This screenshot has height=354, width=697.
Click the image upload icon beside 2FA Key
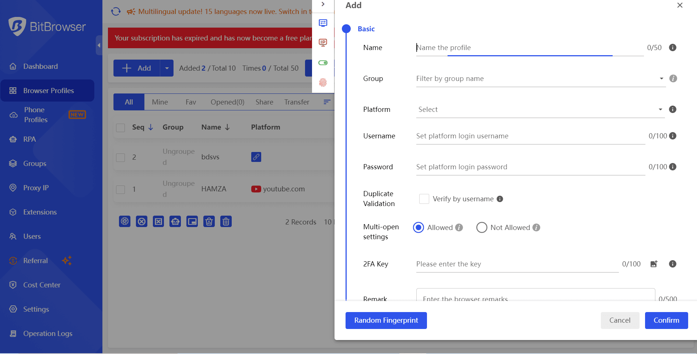(654, 264)
